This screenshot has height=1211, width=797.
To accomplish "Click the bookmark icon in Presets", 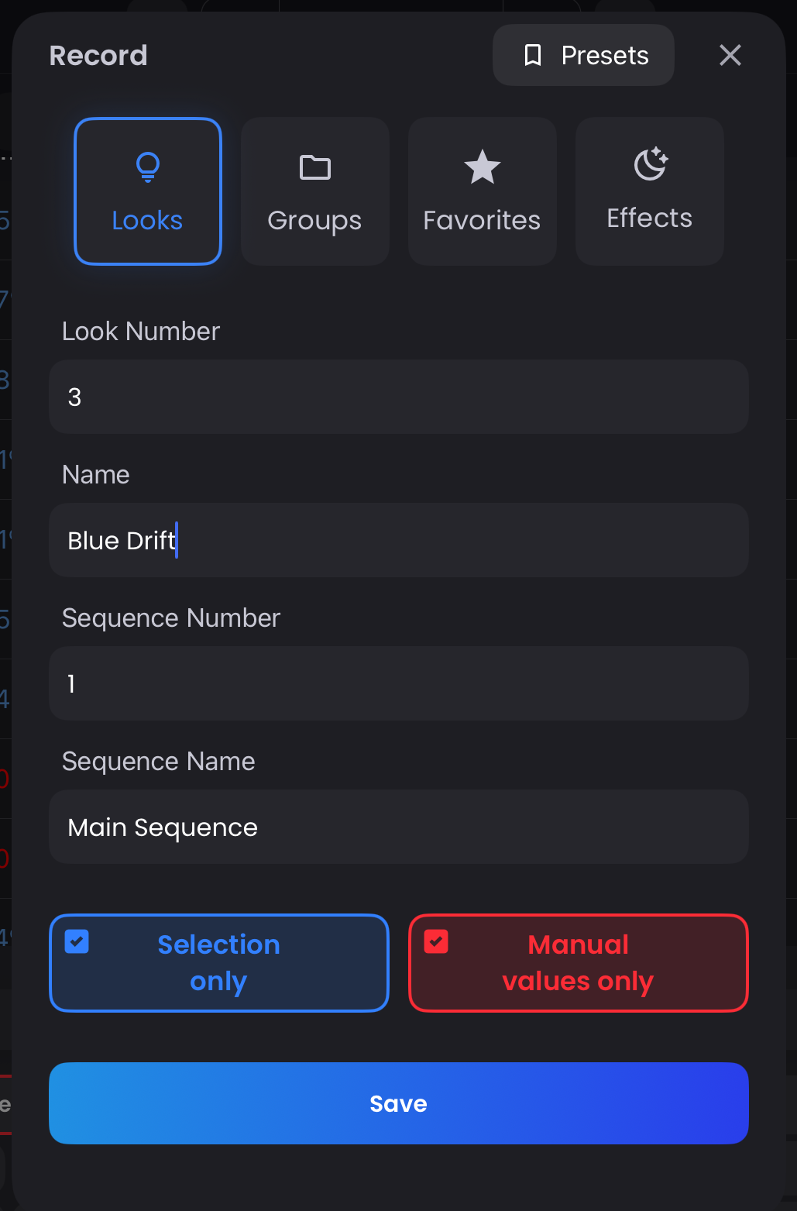I will (x=533, y=55).
